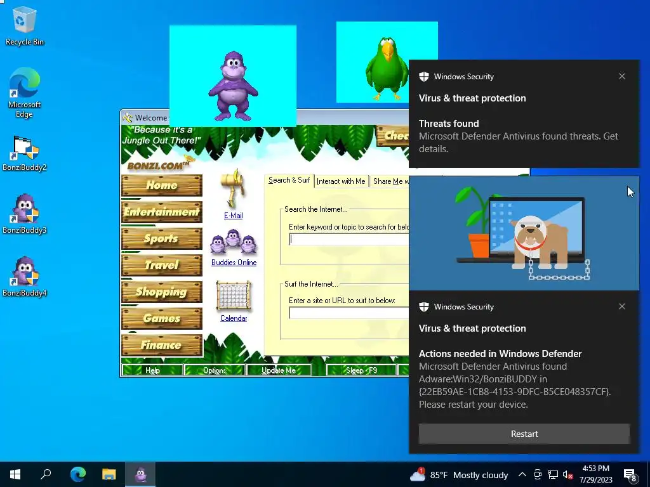Click the purple Bonzi gorilla character
The width and height of the screenshot is (650, 487).
[x=233, y=86]
